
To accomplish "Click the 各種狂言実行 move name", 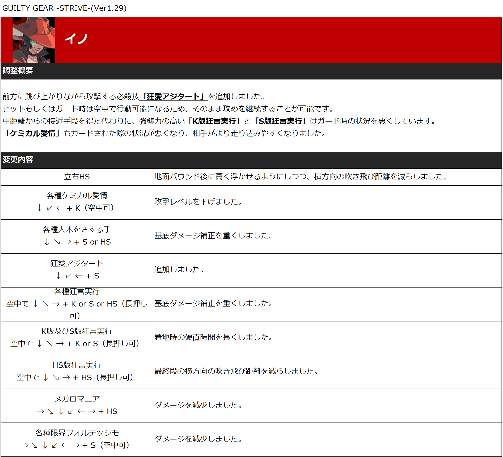I will [77, 291].
